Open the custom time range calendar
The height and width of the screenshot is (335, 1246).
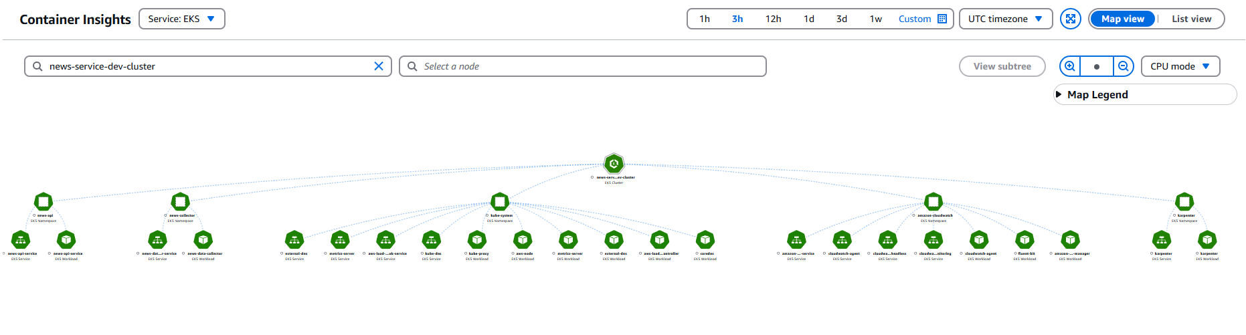coord(922,19)
